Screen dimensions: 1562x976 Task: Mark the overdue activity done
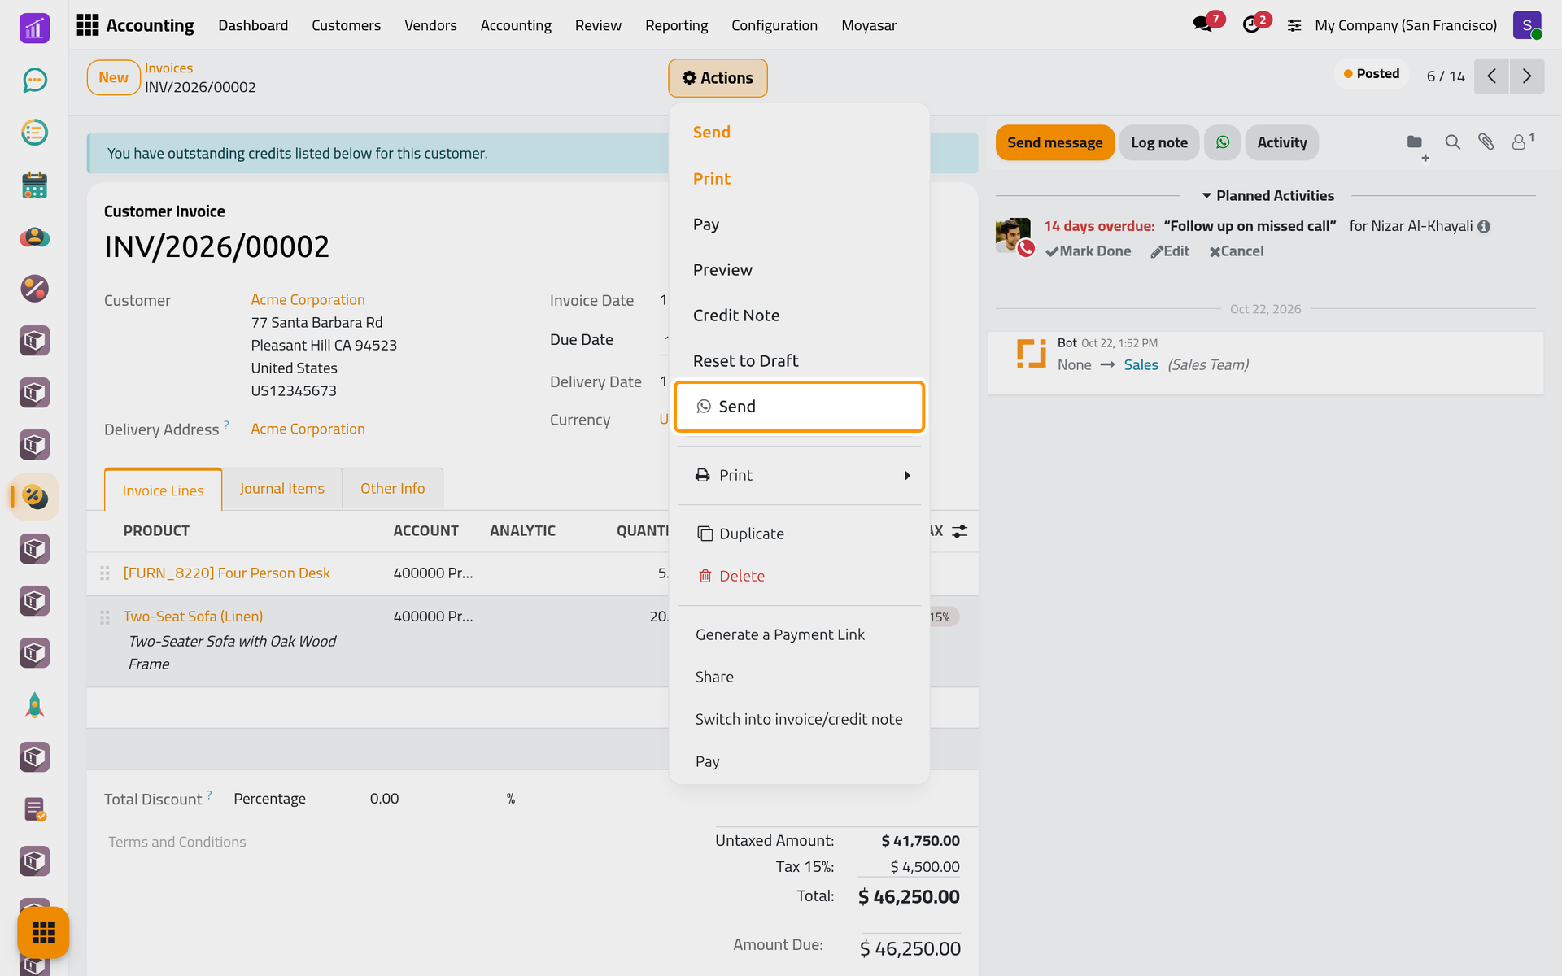[1088, 251]
